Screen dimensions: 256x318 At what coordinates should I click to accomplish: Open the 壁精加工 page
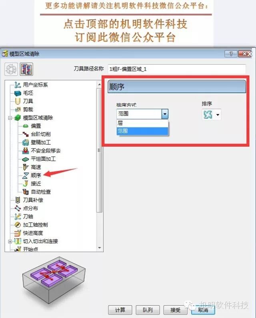coord(41,142)
